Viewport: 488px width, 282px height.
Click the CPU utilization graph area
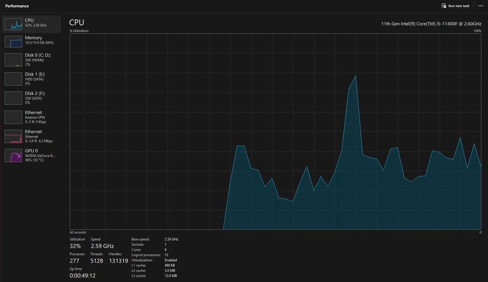click(275, 132)
